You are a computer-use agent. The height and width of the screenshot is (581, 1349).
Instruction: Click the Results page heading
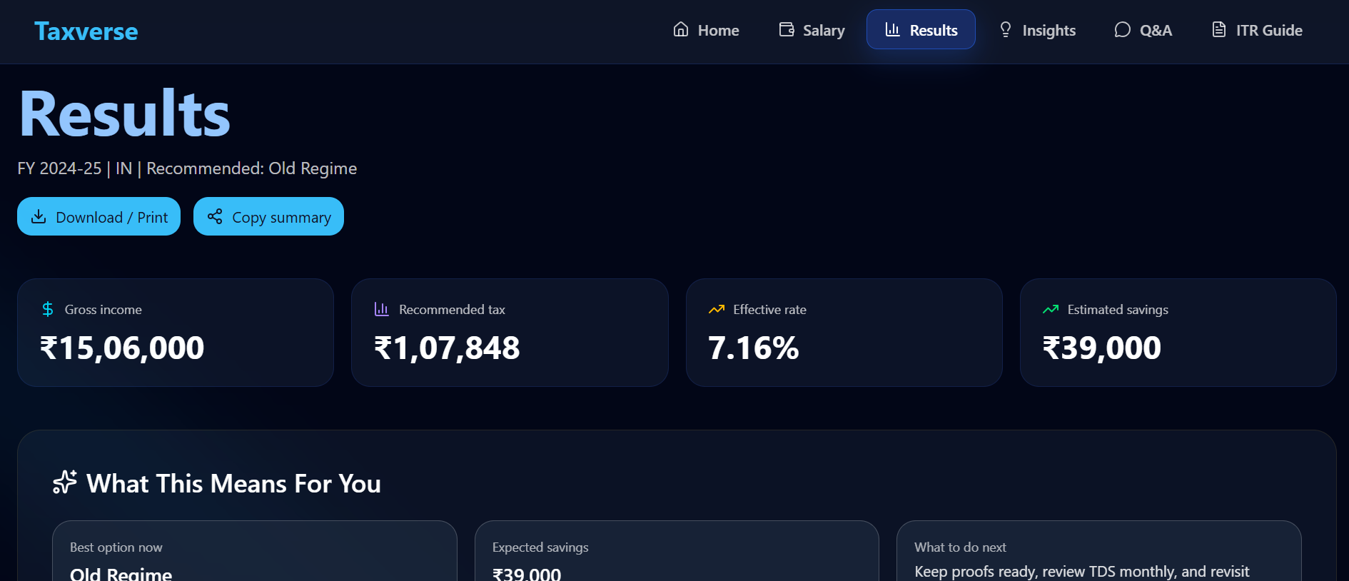(125, 113)
